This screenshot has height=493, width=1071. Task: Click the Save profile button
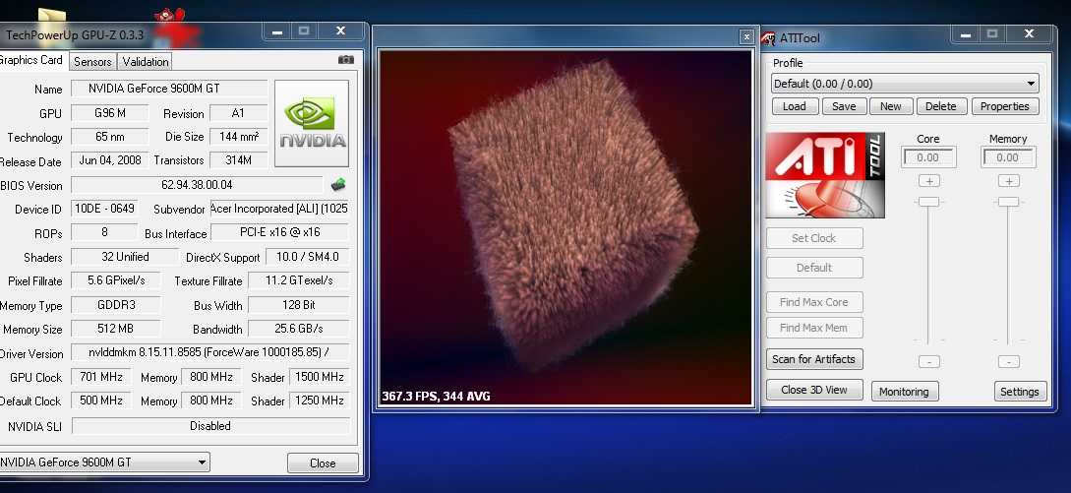click(x=844, y=106)
